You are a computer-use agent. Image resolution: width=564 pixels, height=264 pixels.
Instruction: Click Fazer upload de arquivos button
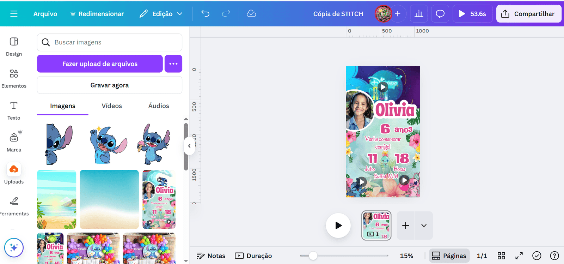tap(100, 64)
